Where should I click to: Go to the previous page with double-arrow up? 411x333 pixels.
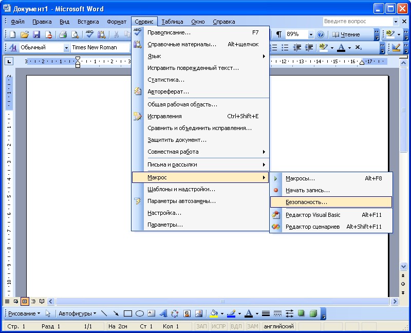point(403,275)
